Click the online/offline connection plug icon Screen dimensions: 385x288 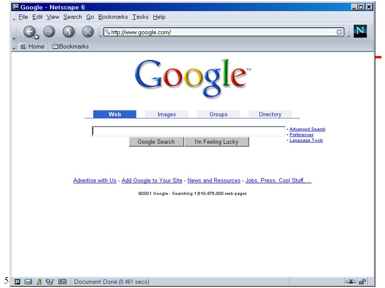pos(351,282)
